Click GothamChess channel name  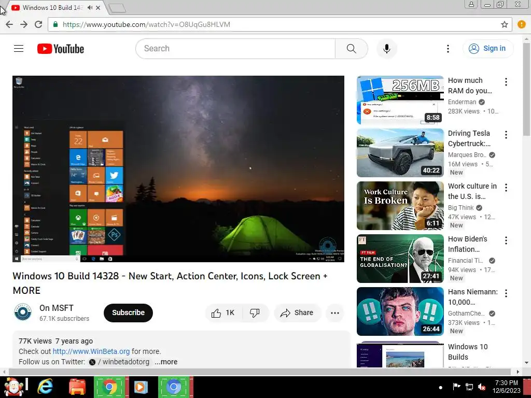click(466, 314)
